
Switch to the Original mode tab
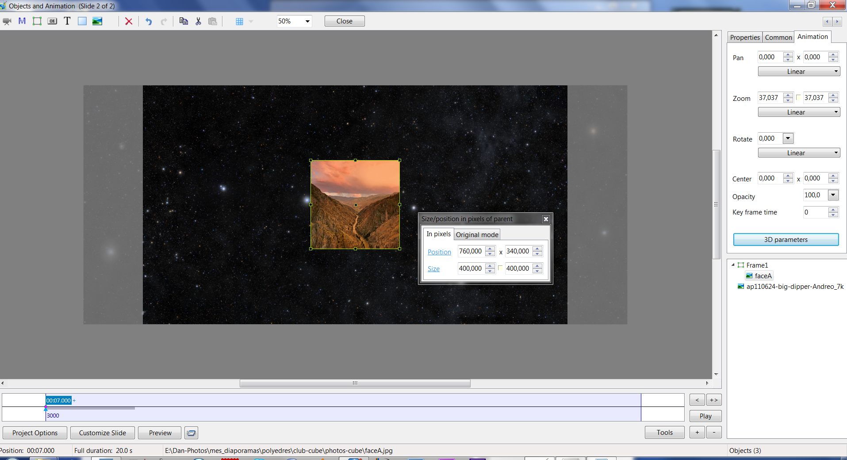[477, 235]
